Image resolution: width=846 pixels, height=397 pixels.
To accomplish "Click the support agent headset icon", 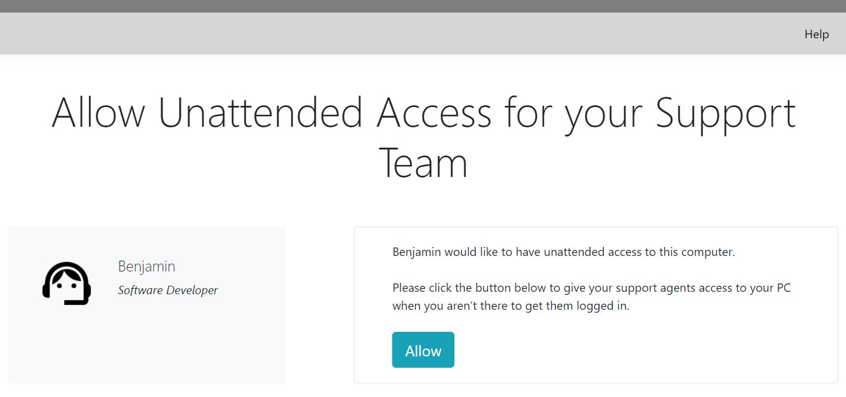I will point(66,283).
